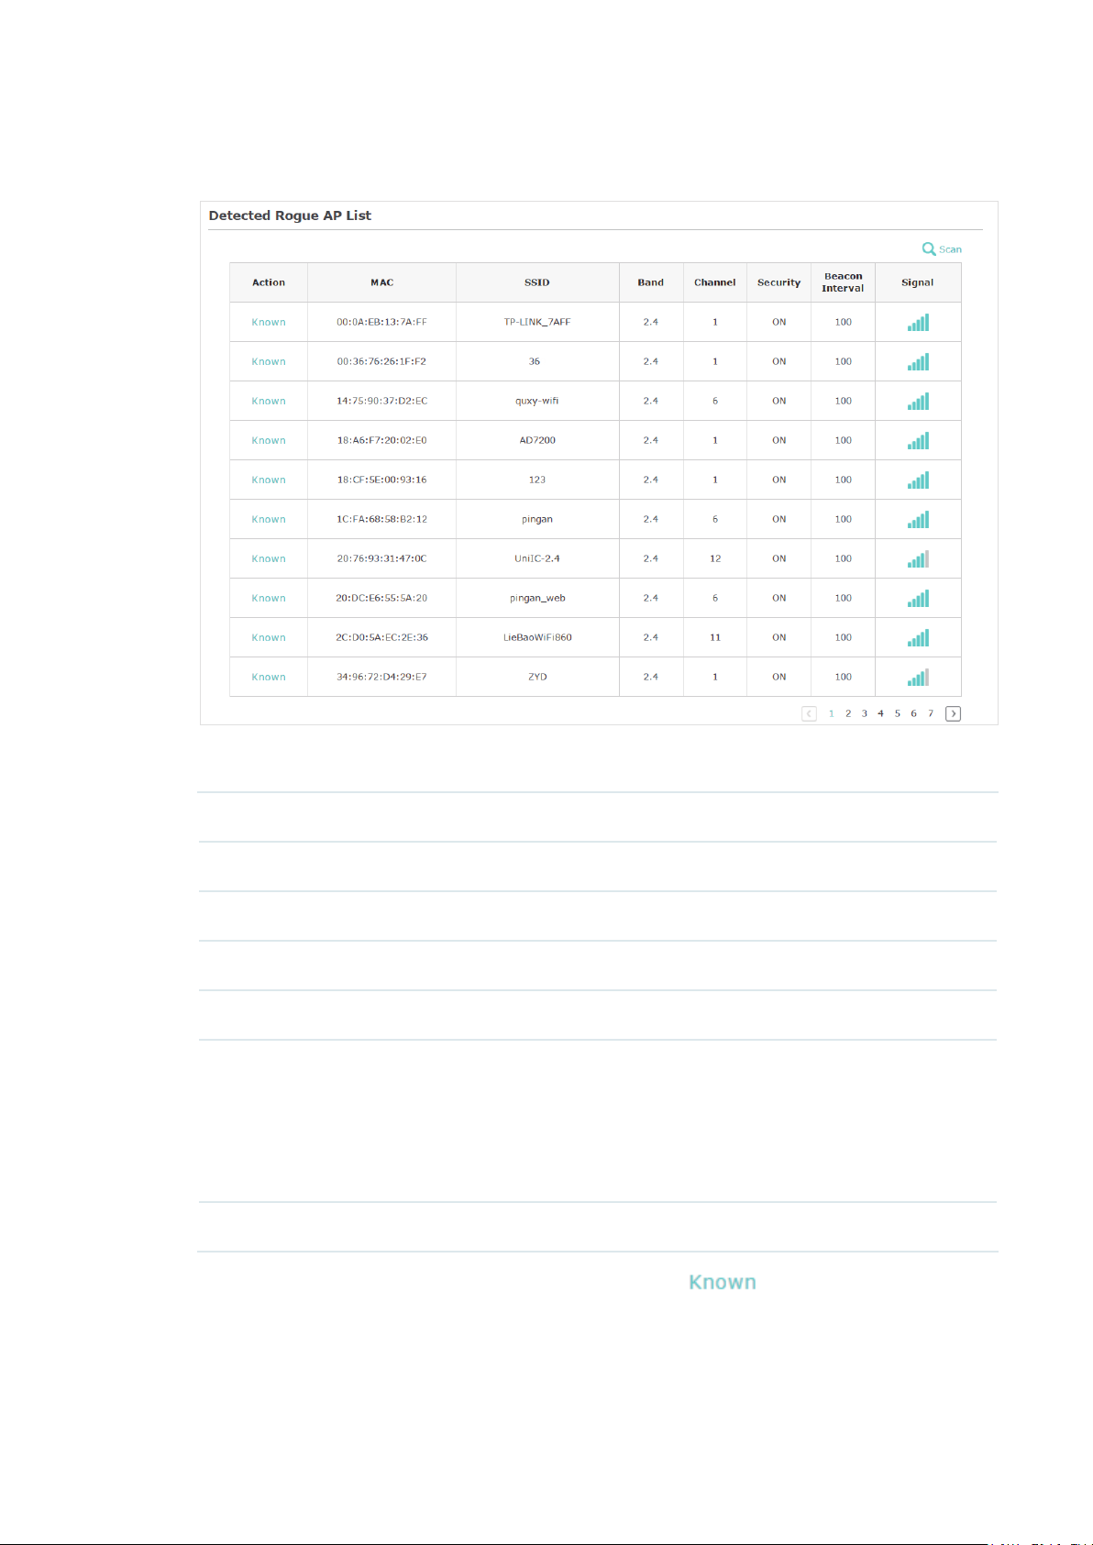The height and width of the screenshot is (1545, 1093).
Task: Mark SSID 123 as Known
Action: [x=269, y=480]
